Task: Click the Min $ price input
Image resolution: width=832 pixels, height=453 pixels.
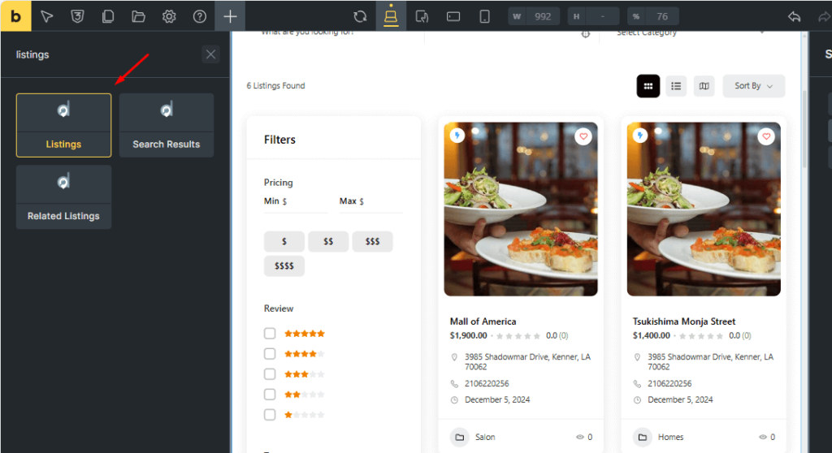Action: pos(296,202)
